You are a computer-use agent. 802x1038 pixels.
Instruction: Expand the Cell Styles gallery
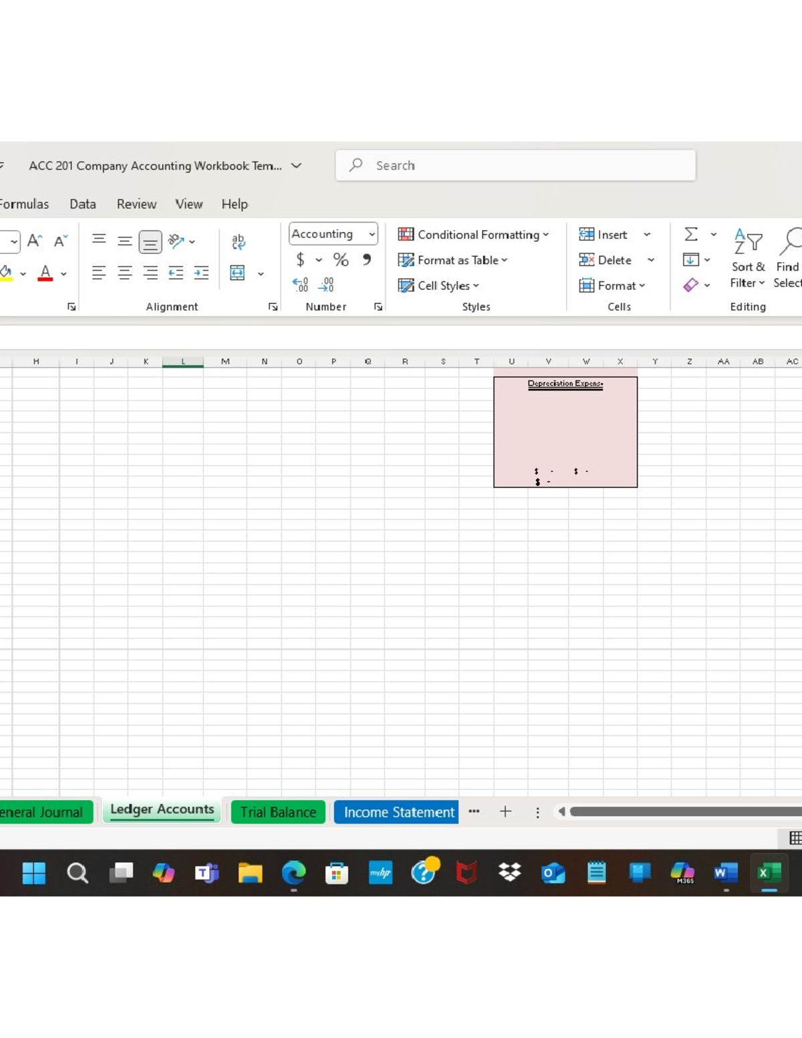pyautogui.click(x=438, y=285)
